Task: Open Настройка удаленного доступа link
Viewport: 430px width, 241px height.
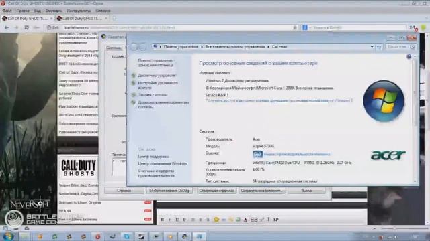Action: click(158, 85)
